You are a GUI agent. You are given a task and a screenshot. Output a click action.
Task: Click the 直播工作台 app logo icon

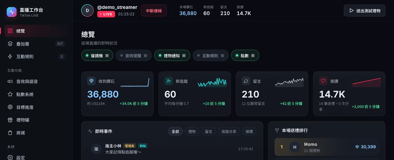tap(12, 12)
